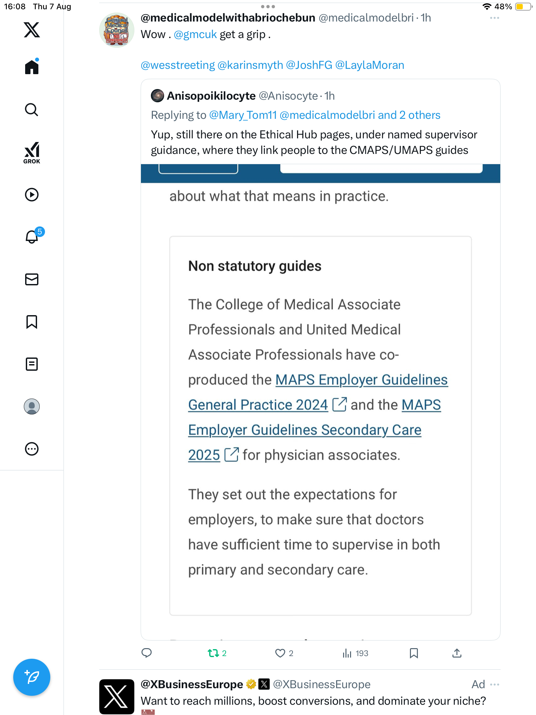Bookmark the medicalmodelbri post
Image resolution: width=536 pixels, height=715 pixels.
[414, 653]
